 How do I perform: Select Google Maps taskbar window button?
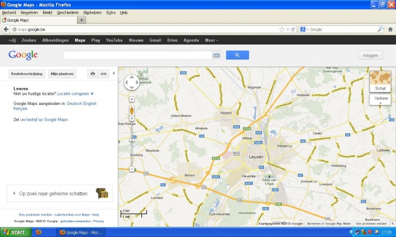tap(80, 232)
